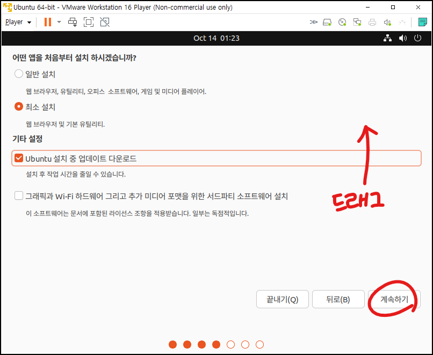
Task: Click the 라이선스 조항 description text
Action: [x=137, y=213]
